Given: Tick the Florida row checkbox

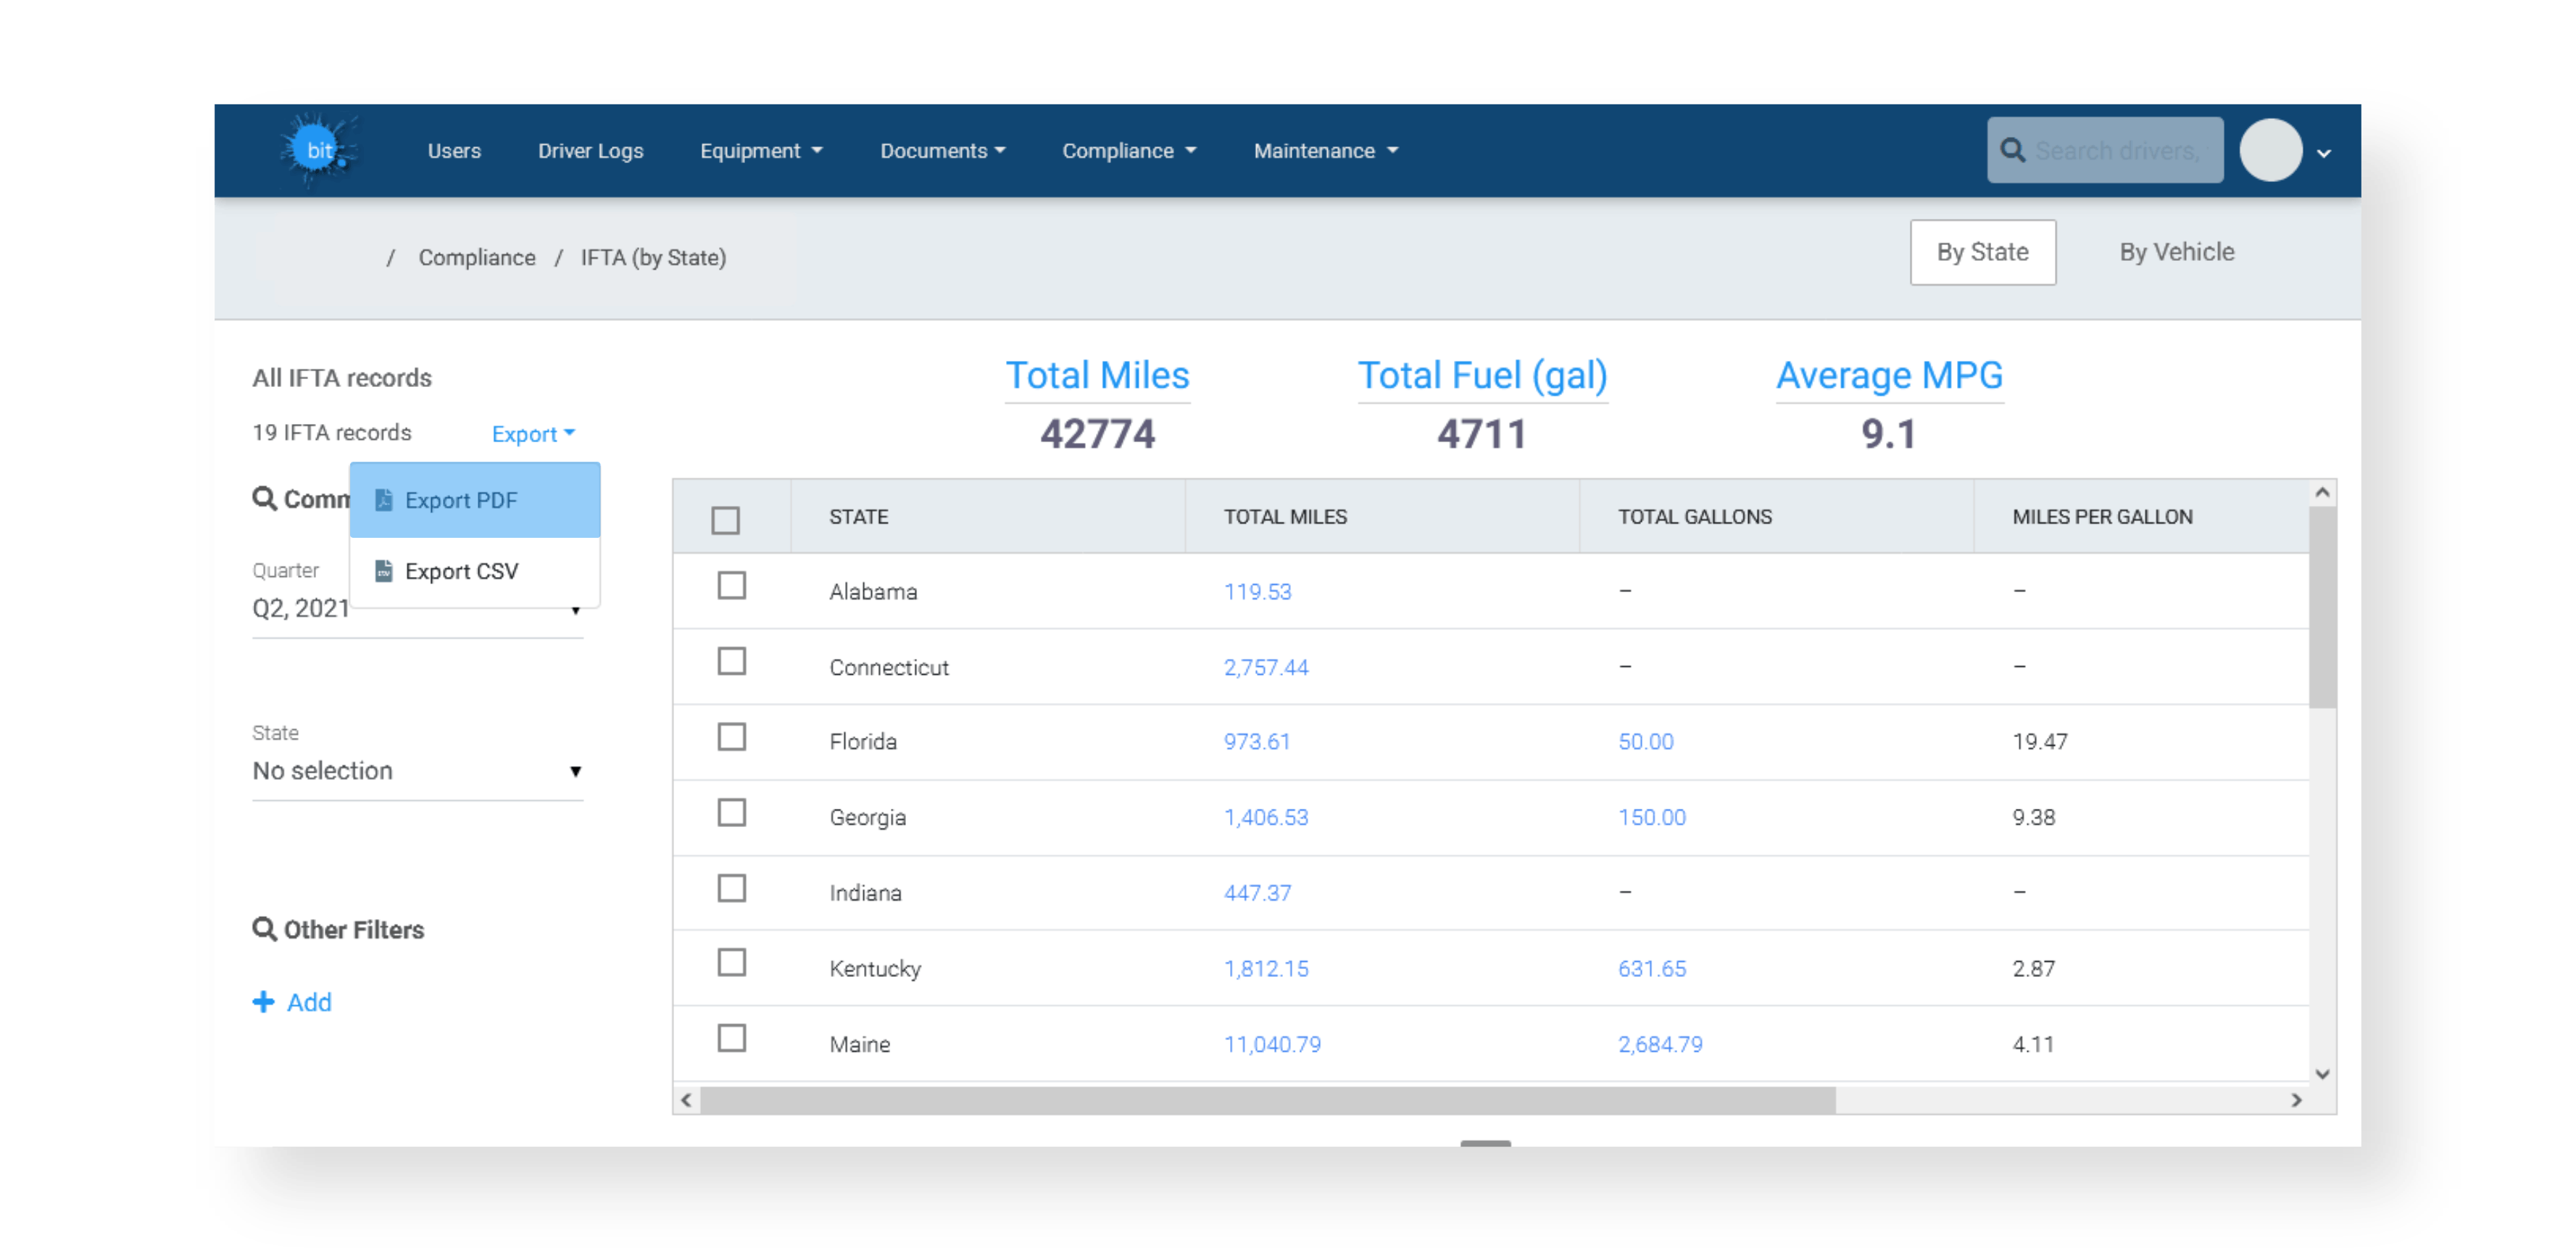Looking at the screenshot, I should tap(731, 737).
